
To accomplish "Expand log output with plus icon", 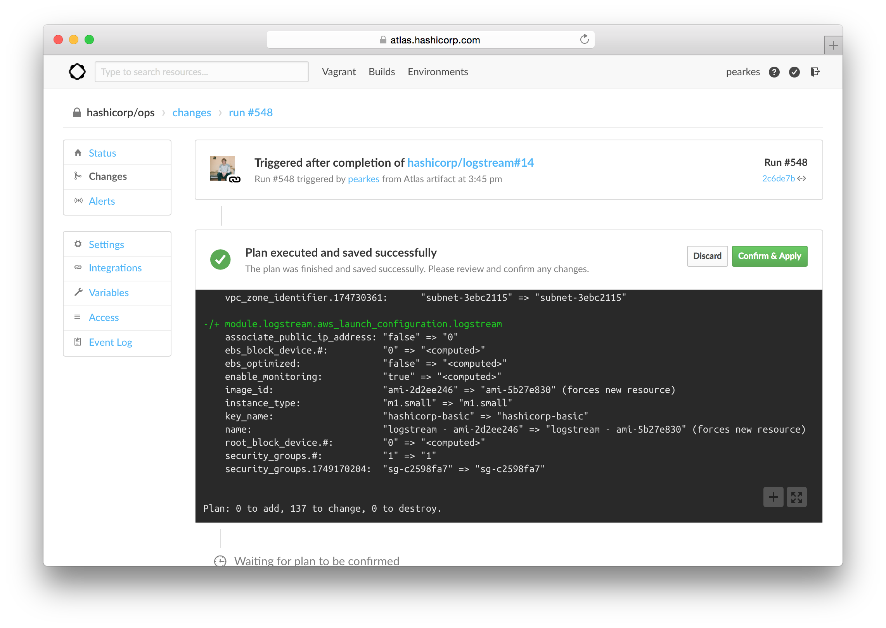I will click(x=773, y=497).
